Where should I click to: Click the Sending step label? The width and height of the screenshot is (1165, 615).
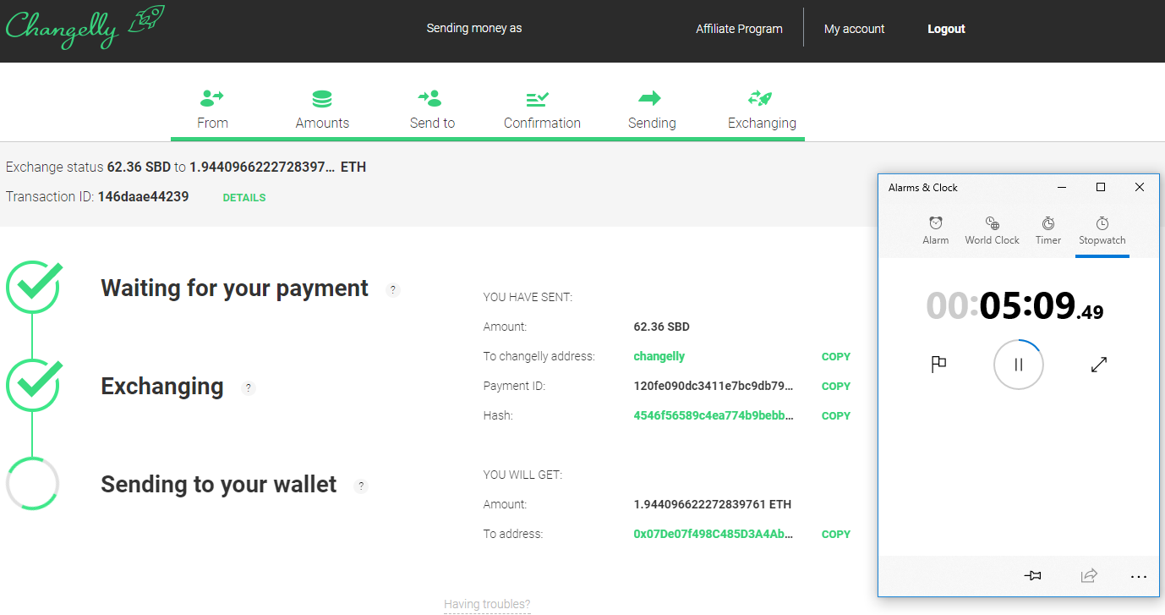(x=652, y=123)
